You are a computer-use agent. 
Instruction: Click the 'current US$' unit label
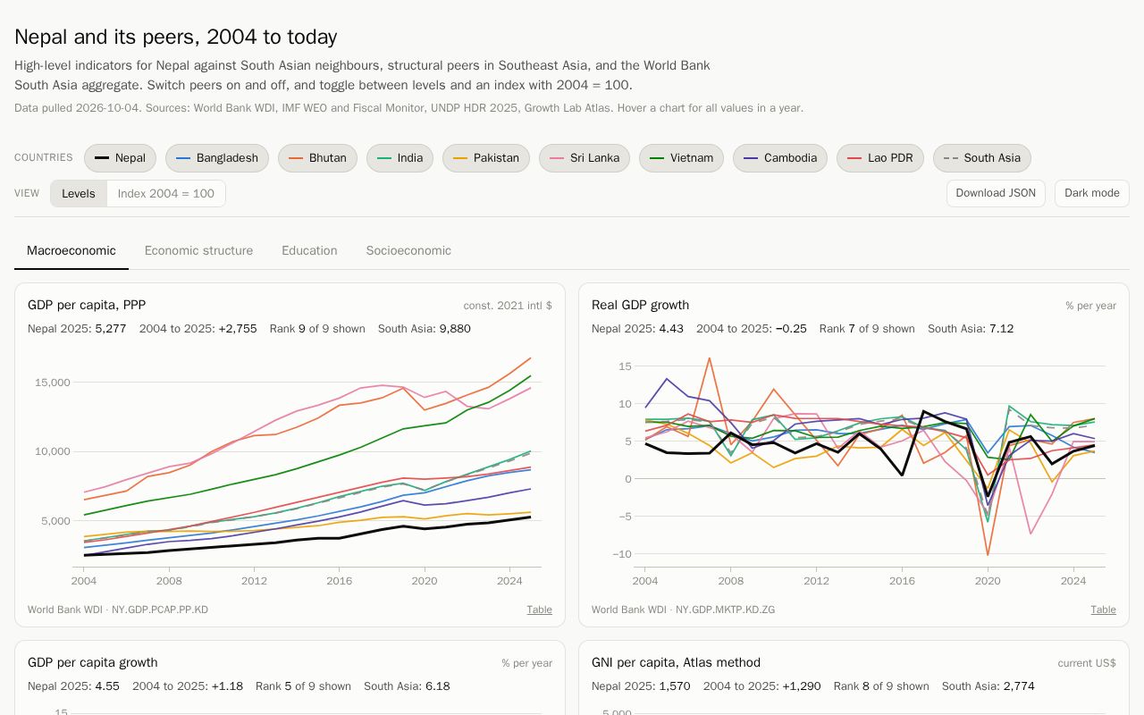pyautogui.click(x=1087, y=663)
